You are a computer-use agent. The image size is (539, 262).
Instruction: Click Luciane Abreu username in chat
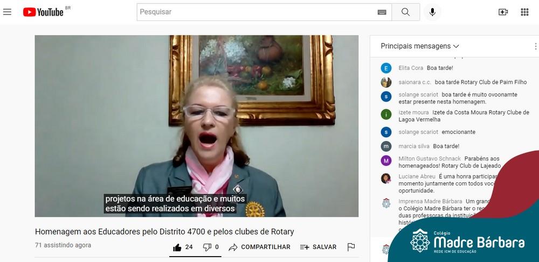point(417,176)
